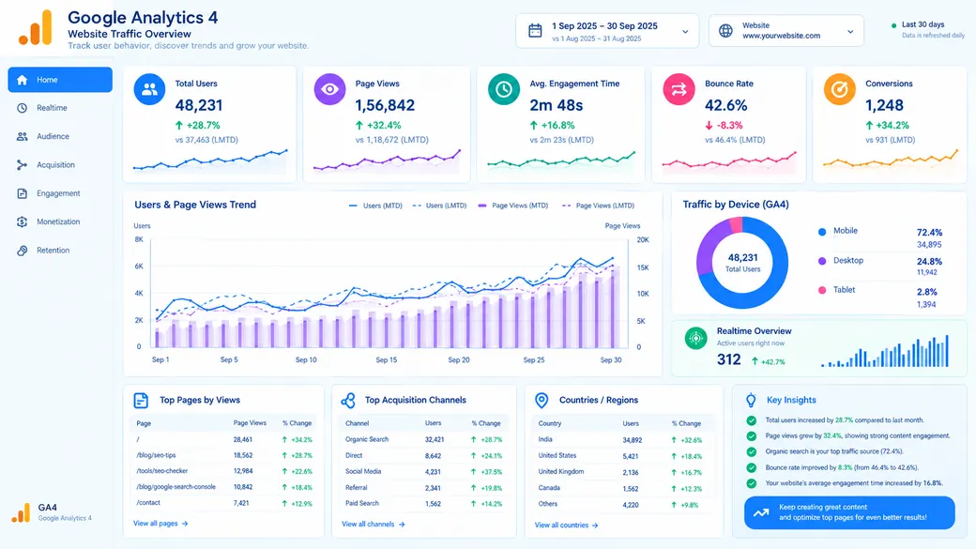Viewport: 976px width, 549px height.
Task: Click the Total Users blue people icon
Action: click(149, 90)
